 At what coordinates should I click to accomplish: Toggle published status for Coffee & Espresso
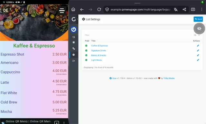(86, 46)
